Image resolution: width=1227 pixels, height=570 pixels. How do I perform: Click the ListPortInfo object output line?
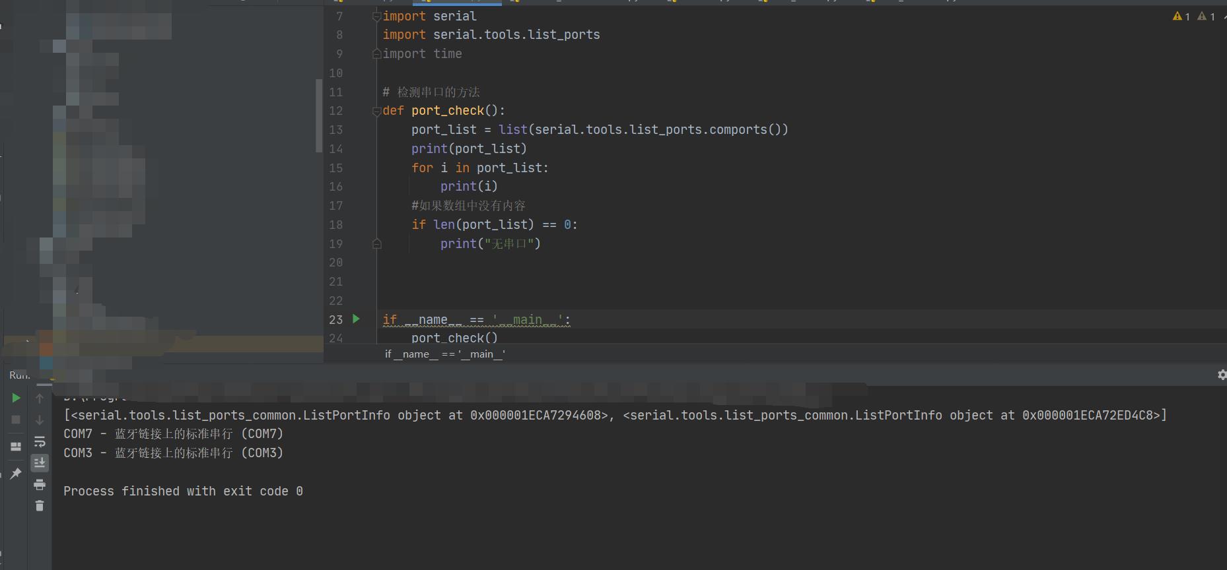pyautogui.click(x=615, y=416)
